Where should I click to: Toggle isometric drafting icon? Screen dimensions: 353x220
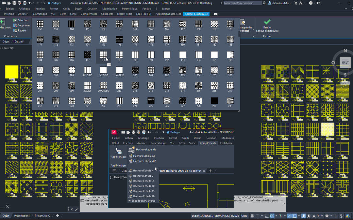click(x=280, y=216)
